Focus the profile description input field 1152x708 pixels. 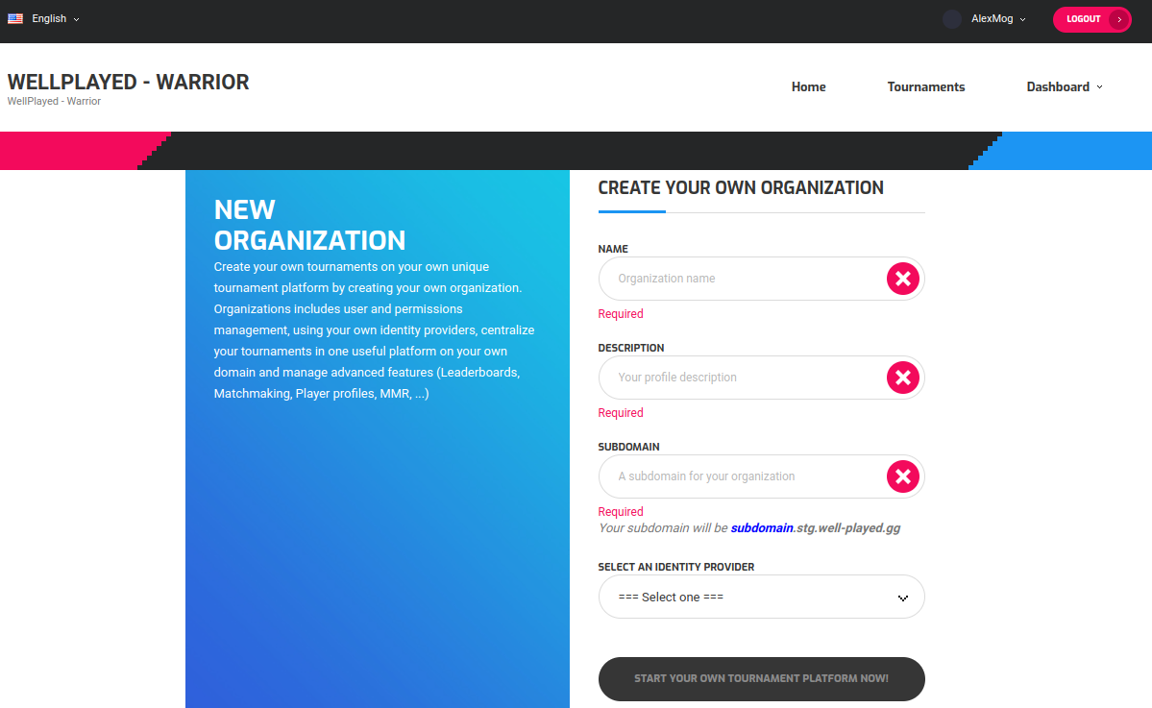[740, 378]
